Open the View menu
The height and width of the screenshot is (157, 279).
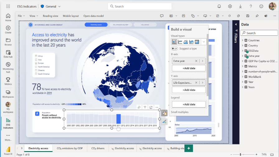[34, 16]
